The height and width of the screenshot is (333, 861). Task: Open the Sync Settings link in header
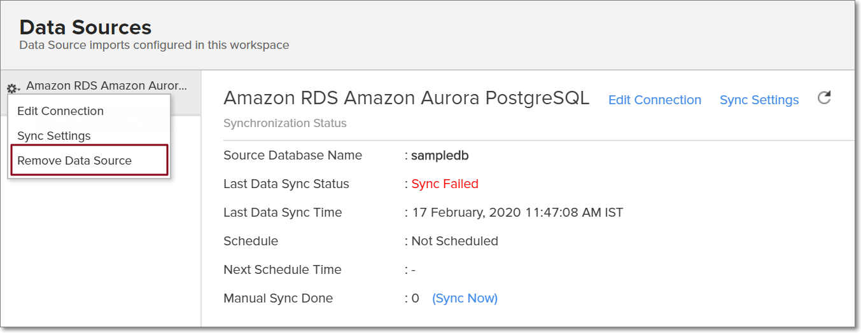[x=759, y=100]
